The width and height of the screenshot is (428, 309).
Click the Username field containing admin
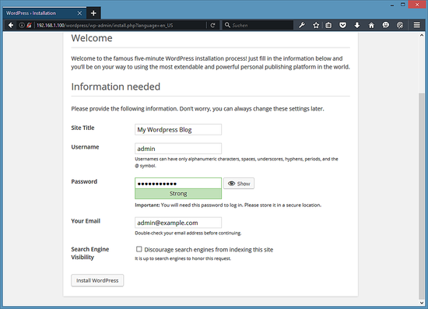(178, 149)
